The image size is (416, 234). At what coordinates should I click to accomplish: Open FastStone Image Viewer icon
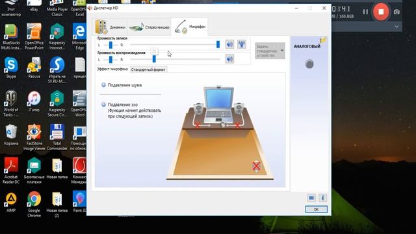34,137
